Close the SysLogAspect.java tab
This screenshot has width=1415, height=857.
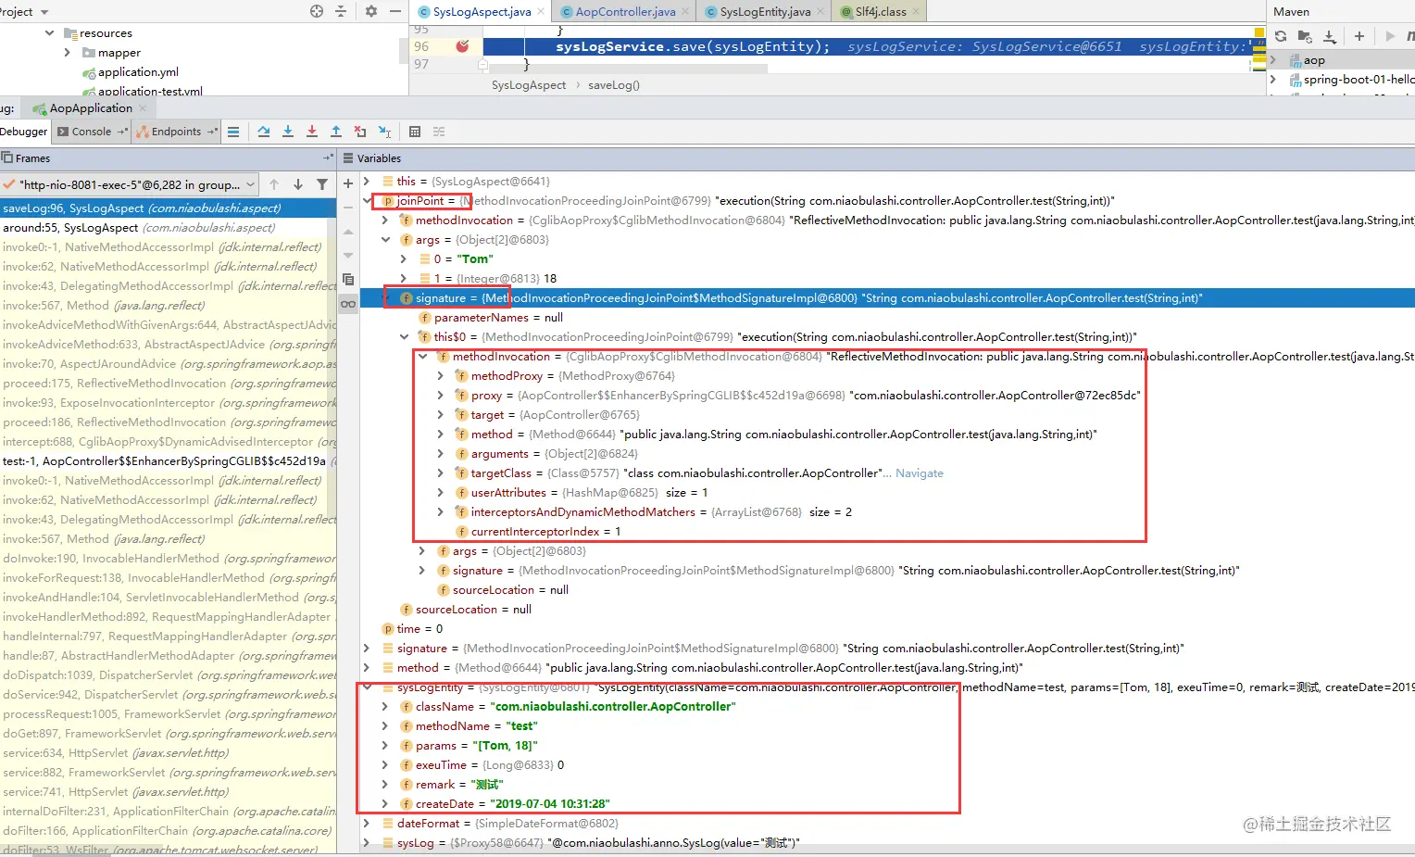tap(543, 12)
